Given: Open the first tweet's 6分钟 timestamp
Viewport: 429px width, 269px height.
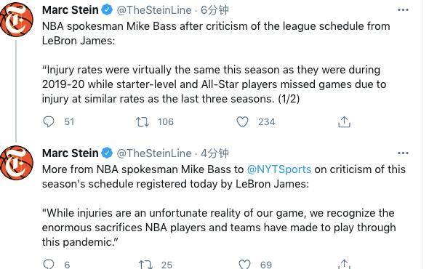Looking at the screenshot, I should pos(214,10).
